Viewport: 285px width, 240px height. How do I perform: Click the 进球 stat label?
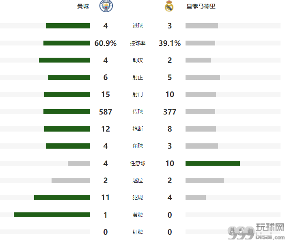pos(138,26)
